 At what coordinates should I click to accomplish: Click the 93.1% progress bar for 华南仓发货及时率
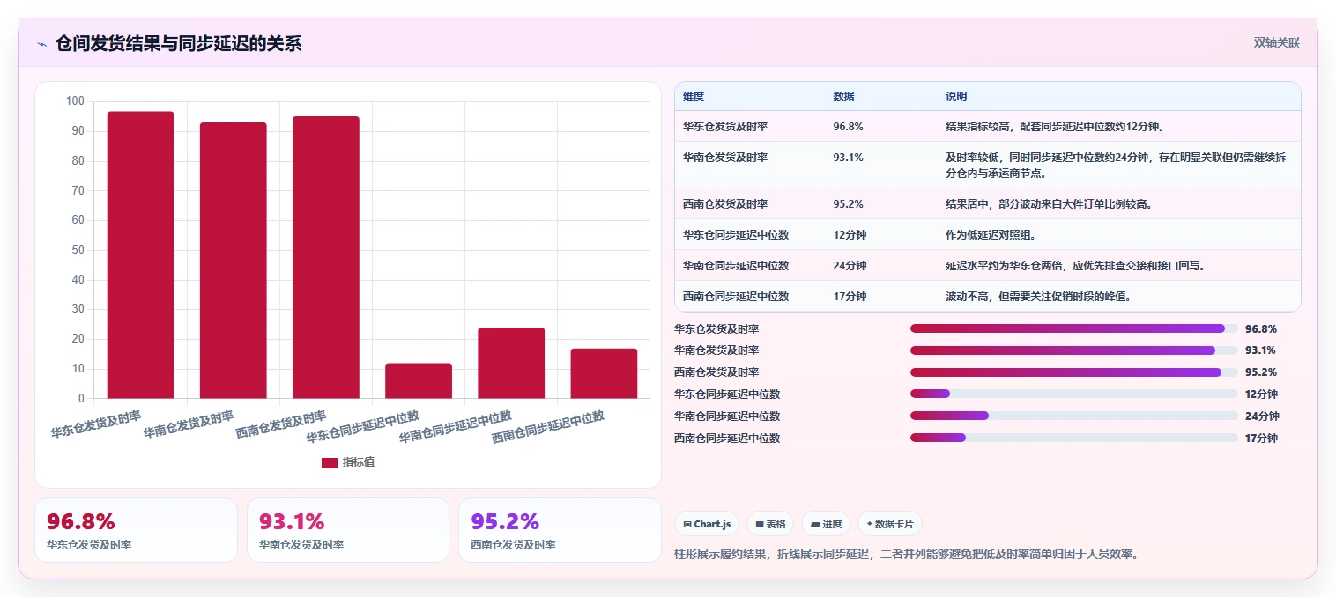coord(1073,350)
